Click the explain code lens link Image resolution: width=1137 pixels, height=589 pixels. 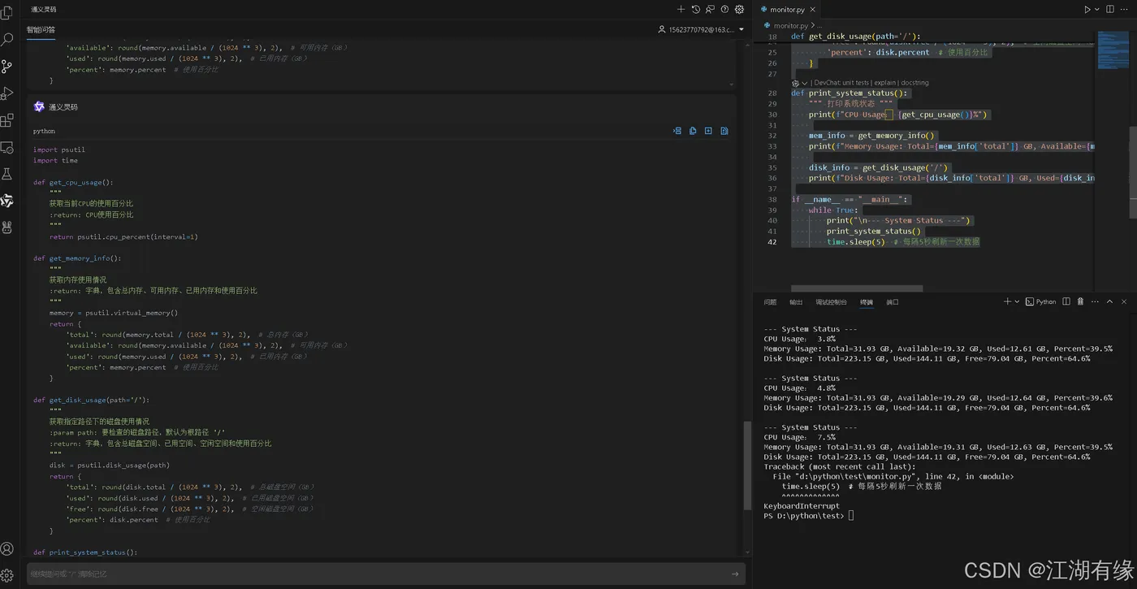pyautogui.click(x=884, y=83)
